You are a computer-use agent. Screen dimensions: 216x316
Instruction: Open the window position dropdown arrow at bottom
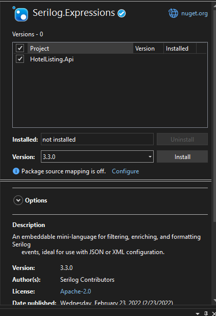[x=198, y=313]
